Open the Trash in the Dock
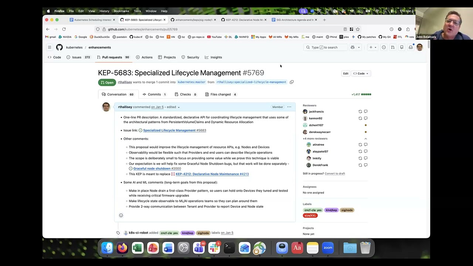 pos(365,248)
